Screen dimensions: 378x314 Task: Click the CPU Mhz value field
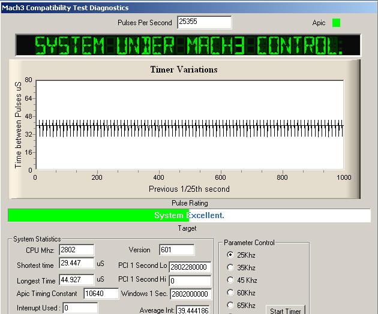(77, 250)
